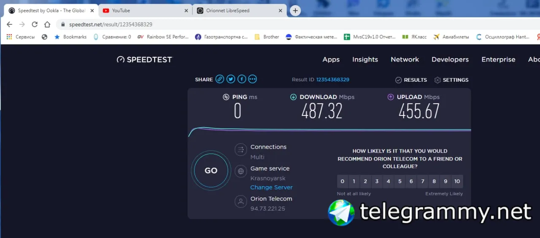This screenshot has height=238, width=540.
Task: Click the Change Server link
Action: click(271, 187)
